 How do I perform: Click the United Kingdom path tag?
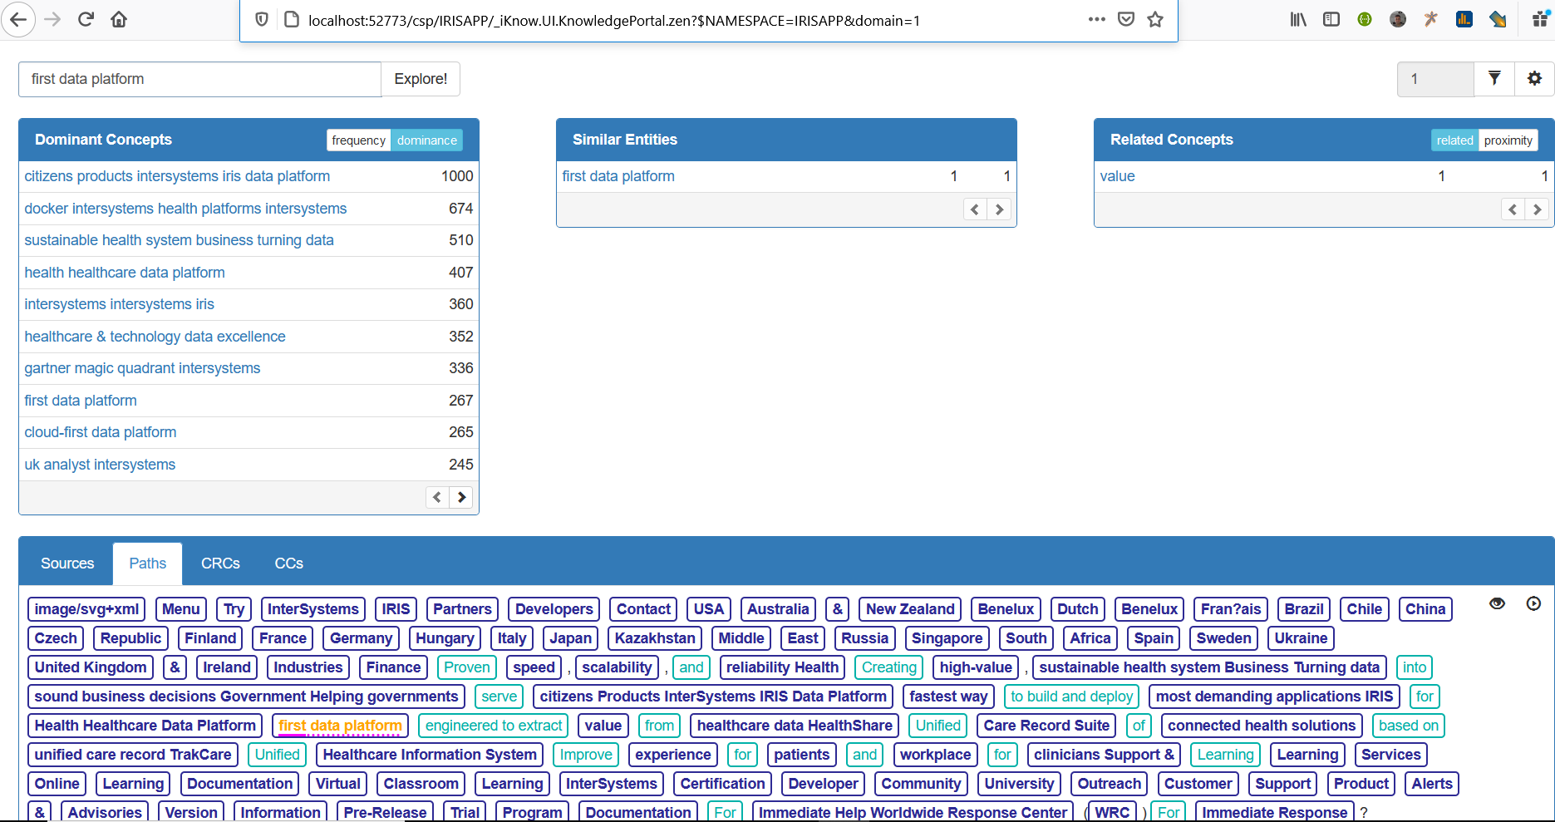pos(91,667)
